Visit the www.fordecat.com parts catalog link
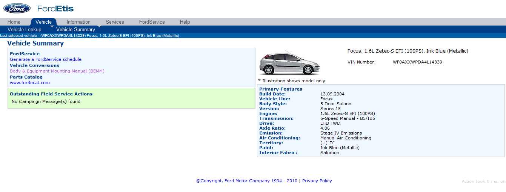The height and width of the screenshot is (192, 506). pyautogui.click(x=30, y=83)
